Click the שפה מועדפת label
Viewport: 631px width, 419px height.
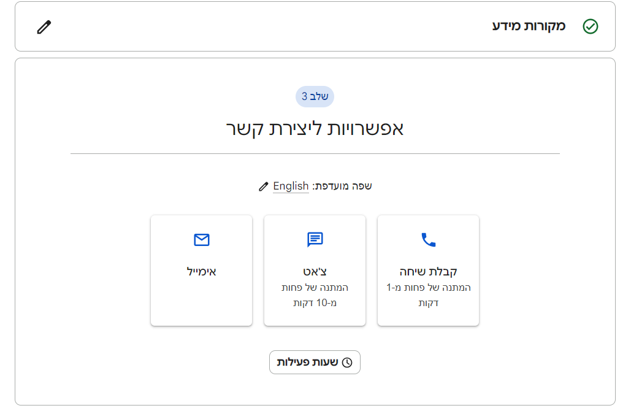point(342,186)
